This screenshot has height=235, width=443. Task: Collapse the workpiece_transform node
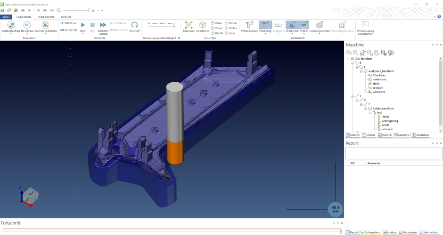(361, 71)
